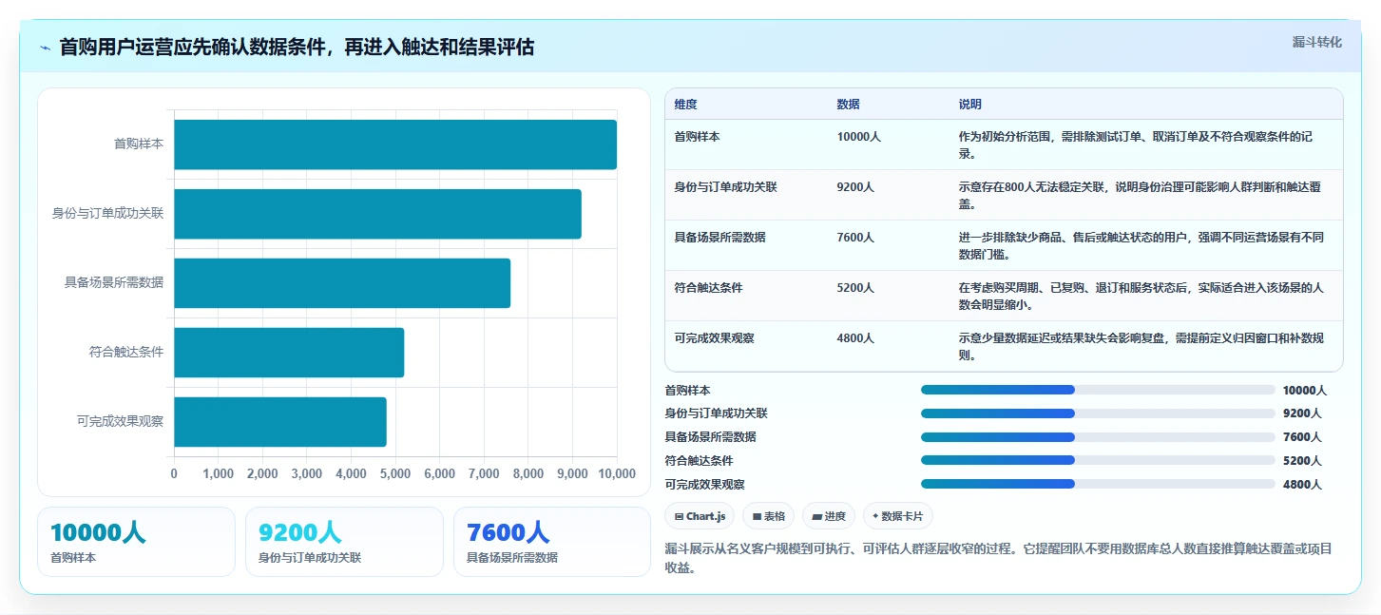The image size is (1381, 615).
Task: Click the description starting 在考虑购买周期
Action: [x=1141, y=296]
